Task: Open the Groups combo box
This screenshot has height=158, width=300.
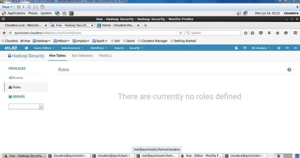Action: 26,107
